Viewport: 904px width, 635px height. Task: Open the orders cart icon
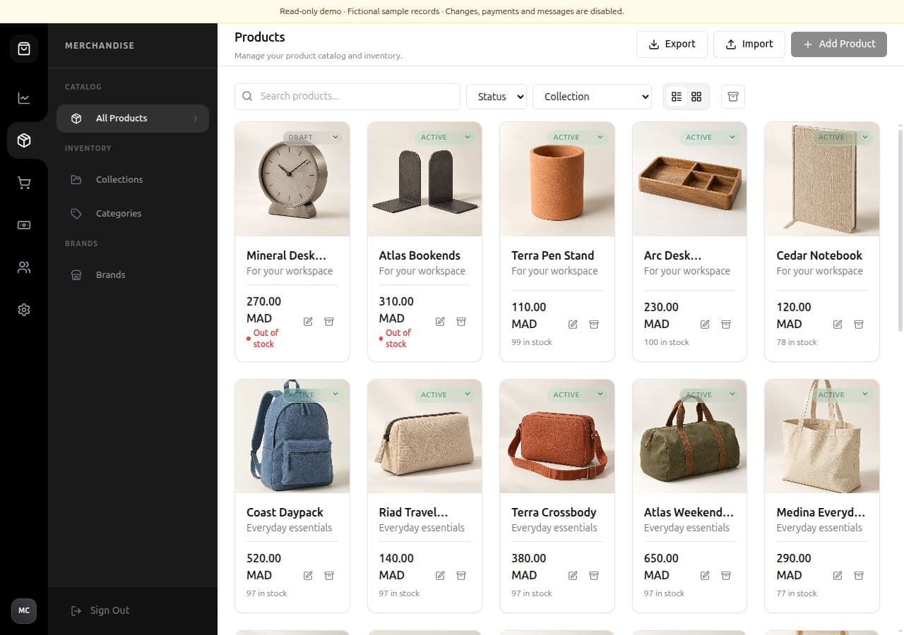click(x=24, y=183)
